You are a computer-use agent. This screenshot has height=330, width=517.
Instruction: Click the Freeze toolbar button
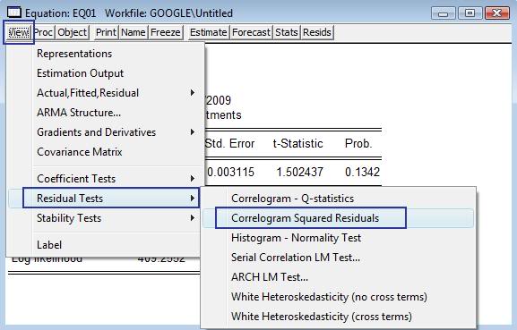click(166, 32)
